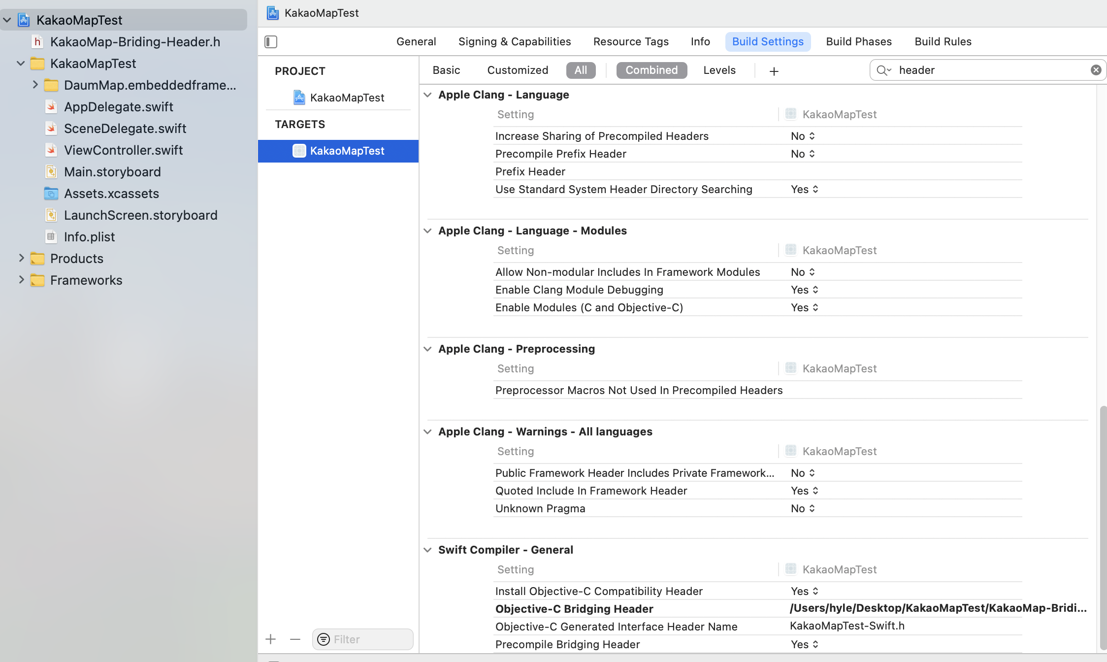Click the KakaoMapTest target app icon
The image size is (1107, 662).
[299, 151]
